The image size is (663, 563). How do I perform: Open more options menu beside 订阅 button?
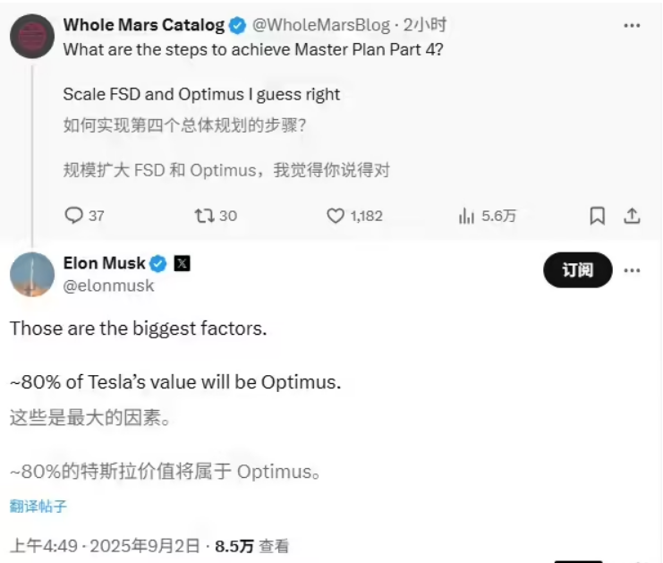pyautogui.click(x=632, y=269)
